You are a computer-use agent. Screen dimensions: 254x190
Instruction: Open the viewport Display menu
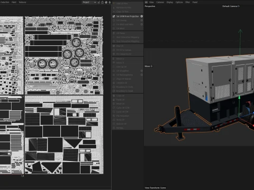[170, 2]
